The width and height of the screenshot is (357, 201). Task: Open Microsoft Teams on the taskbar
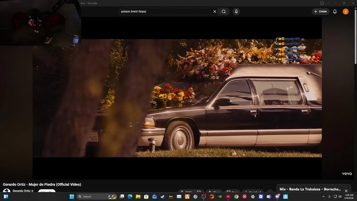(x=269, y=197)
